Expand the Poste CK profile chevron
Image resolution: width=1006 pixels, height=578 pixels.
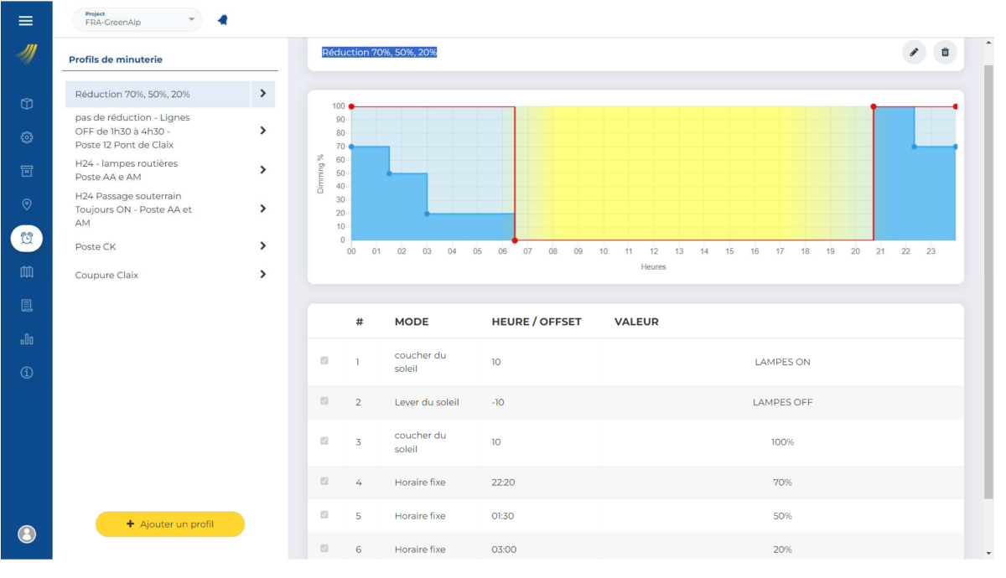[x=262, y=246]
